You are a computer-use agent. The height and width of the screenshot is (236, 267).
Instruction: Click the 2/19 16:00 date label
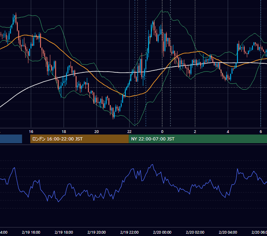pyautogui.click(x=31, y=232)
